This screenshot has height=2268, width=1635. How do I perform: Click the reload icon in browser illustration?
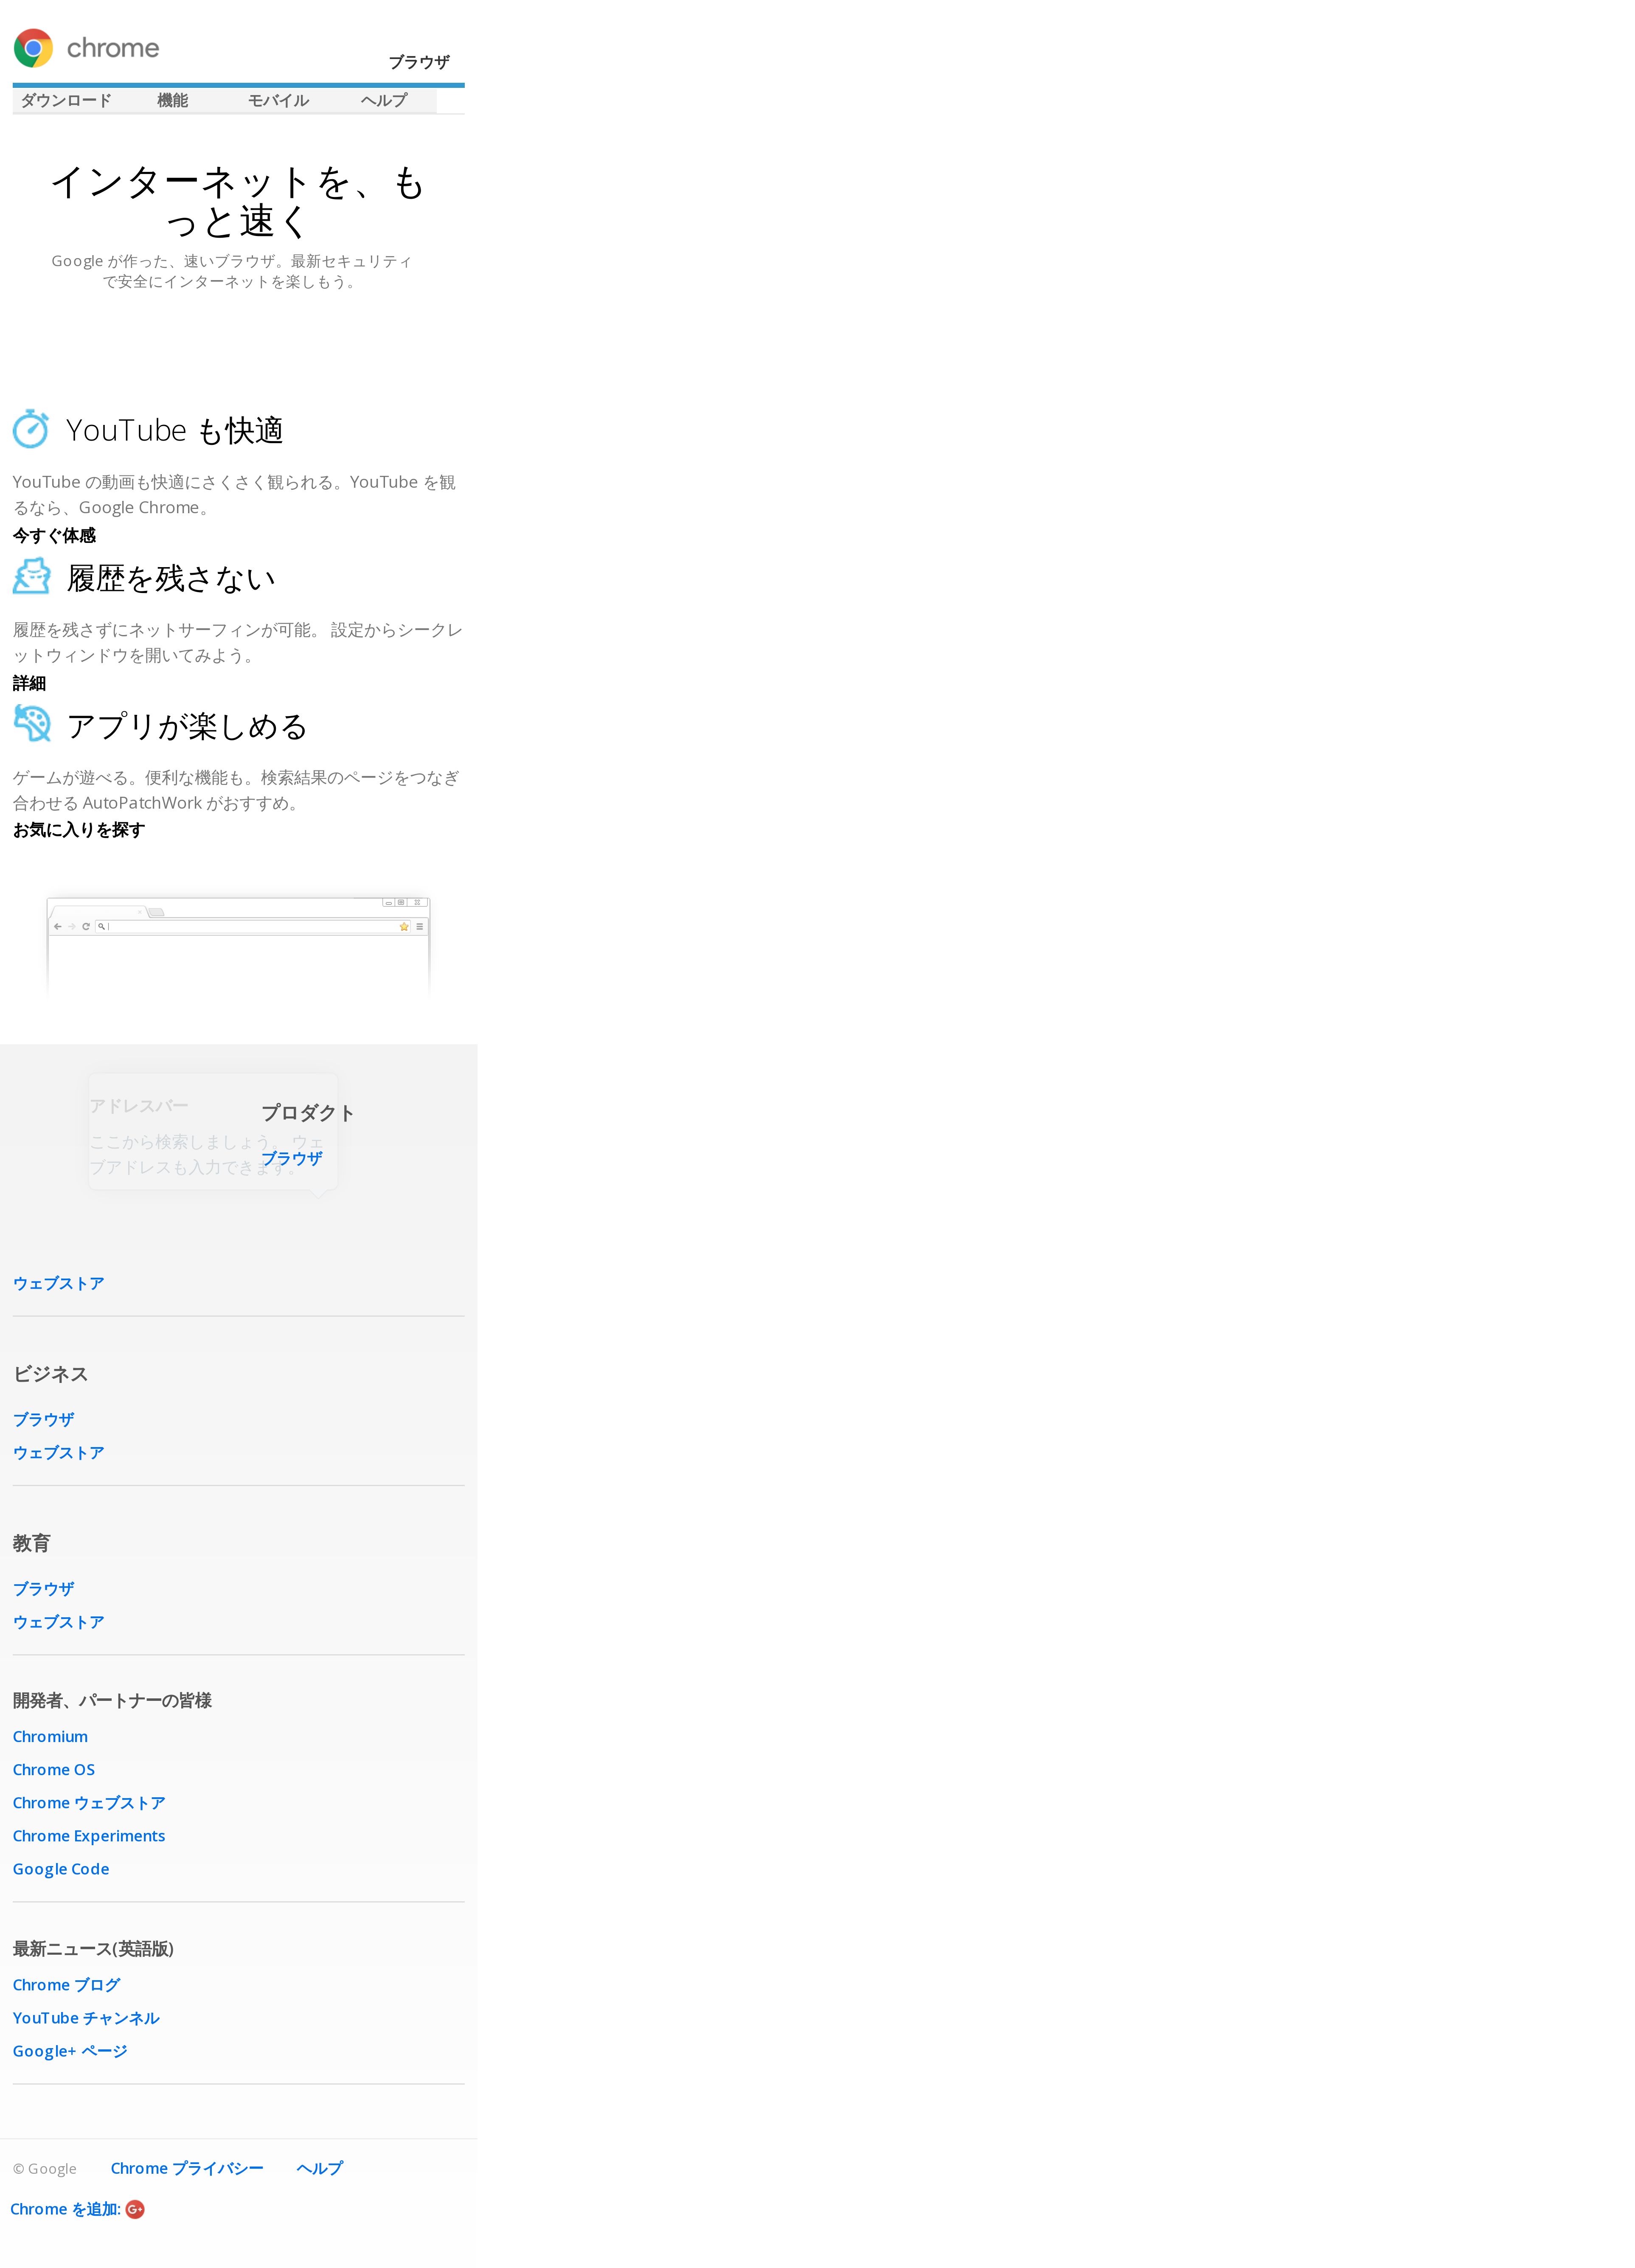86,927
